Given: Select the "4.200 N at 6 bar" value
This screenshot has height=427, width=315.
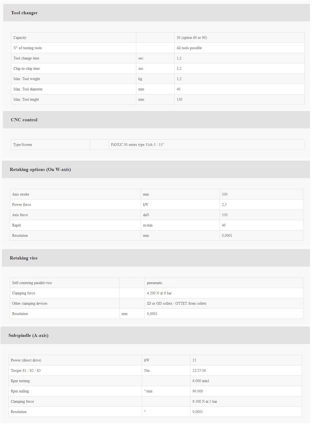Looking at the screenshot, I should point(159,293).
